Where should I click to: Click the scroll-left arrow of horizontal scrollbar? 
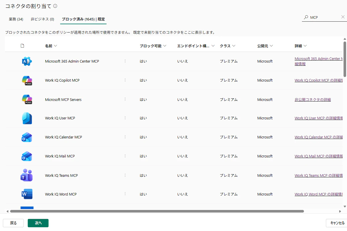point(7,211)
